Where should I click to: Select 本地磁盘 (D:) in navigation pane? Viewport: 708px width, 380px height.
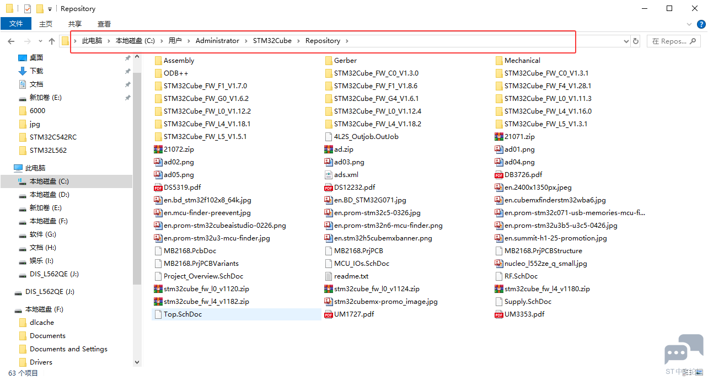point(49,194)
